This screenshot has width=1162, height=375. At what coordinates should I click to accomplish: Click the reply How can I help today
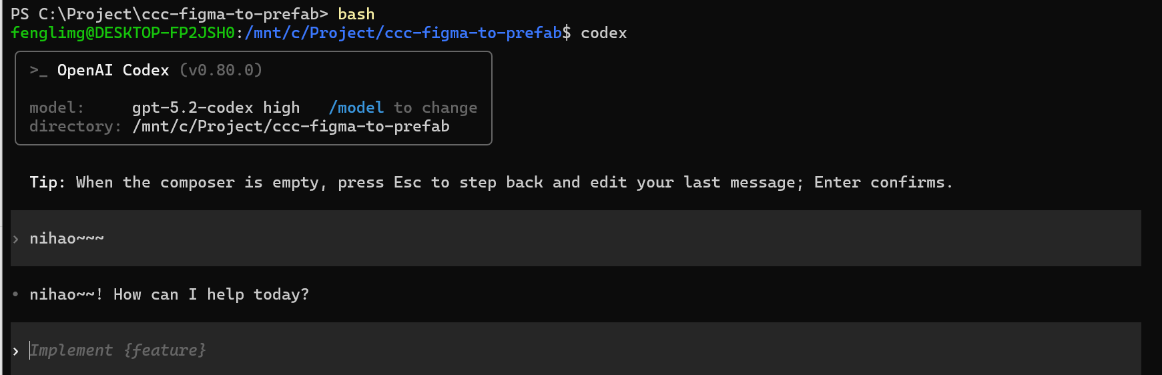(x=211, y=294)
